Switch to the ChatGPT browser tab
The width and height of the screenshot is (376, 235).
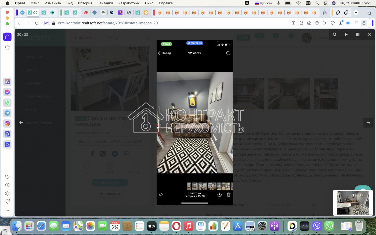[103, 13]
